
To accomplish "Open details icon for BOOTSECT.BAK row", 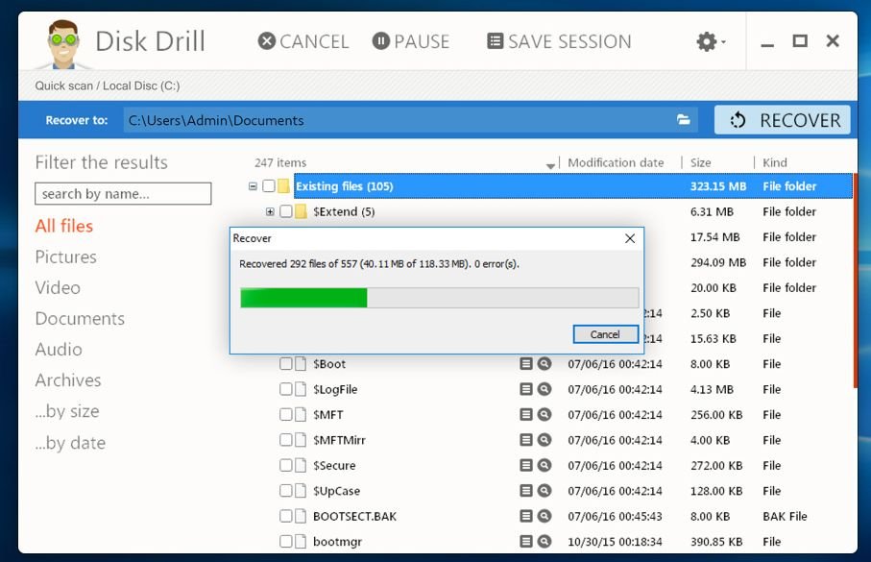I will point(526,516).
